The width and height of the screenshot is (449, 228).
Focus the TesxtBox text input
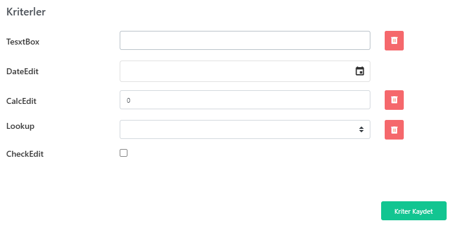tap(245, 40)
